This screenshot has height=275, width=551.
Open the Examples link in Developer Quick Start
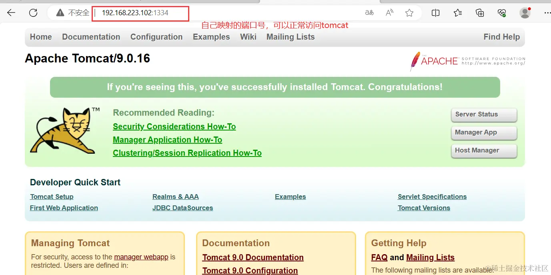291,197
